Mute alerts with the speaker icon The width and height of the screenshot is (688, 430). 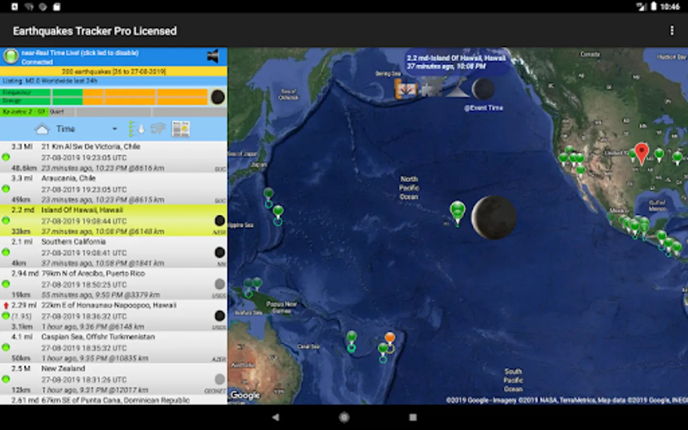pos(213,56)
